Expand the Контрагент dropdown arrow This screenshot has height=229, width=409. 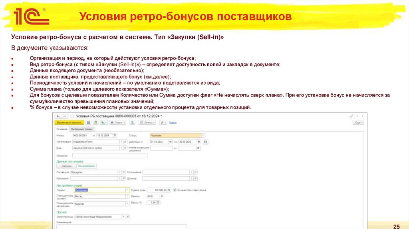click(119, 178)
